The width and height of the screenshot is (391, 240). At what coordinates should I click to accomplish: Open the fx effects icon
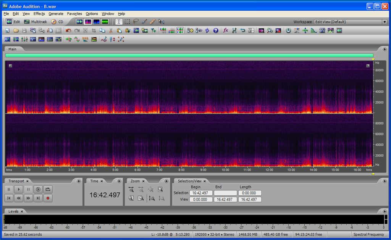pyautogui.click(x=226, y=31)
